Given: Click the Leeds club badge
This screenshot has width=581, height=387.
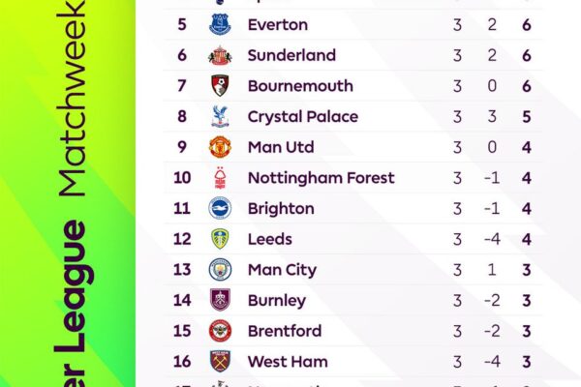Looking at the screenshot, I should coord(221,239).
